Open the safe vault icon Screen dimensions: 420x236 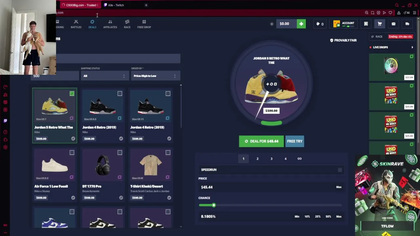(x=366, y=24)
